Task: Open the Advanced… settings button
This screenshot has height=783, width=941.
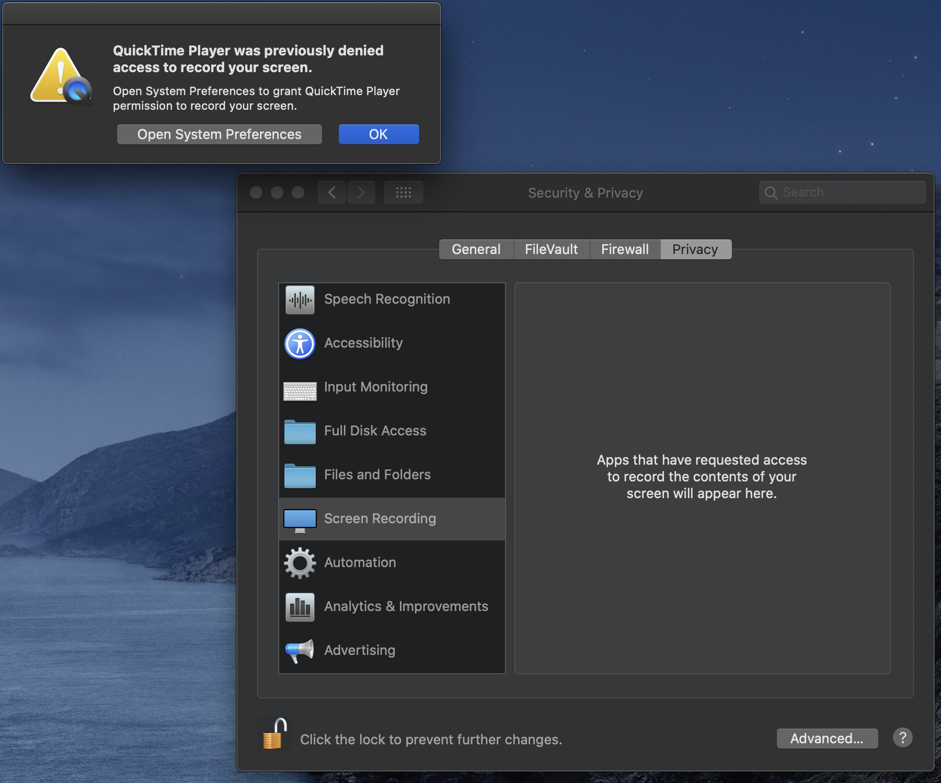Action: click(x=827, y=739)
